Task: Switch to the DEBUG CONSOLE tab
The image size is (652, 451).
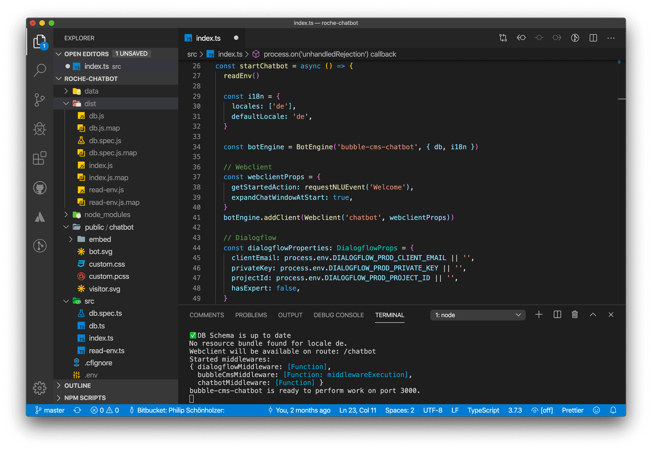Action: [338, 315]
